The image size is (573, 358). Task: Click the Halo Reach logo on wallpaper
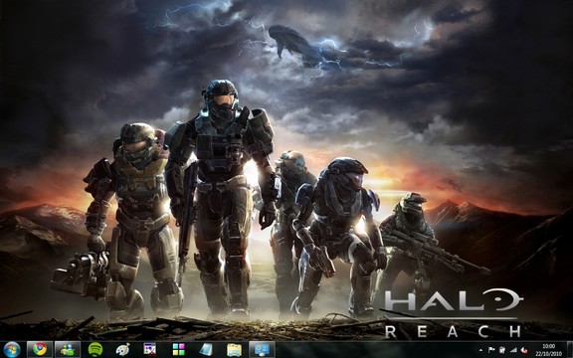[454, 313]
